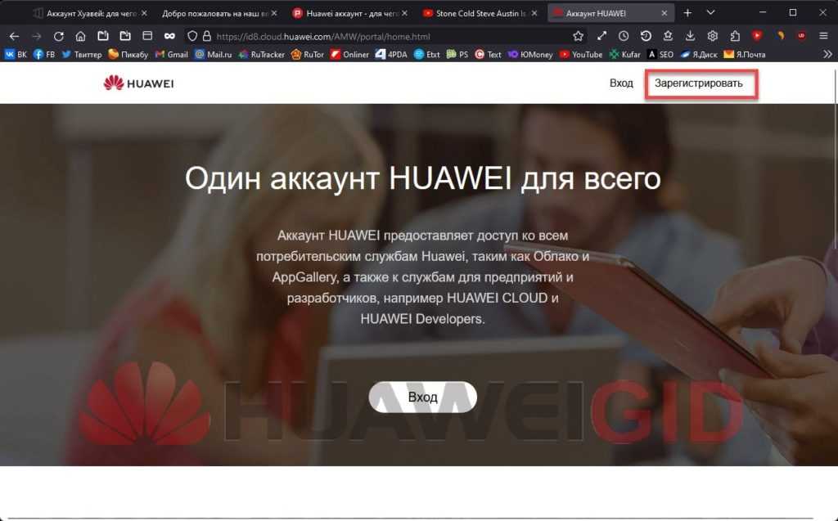This screenshot has height=521, width=838.
Task: Open the extensions puzzle icon
Action: pos(735,36)
